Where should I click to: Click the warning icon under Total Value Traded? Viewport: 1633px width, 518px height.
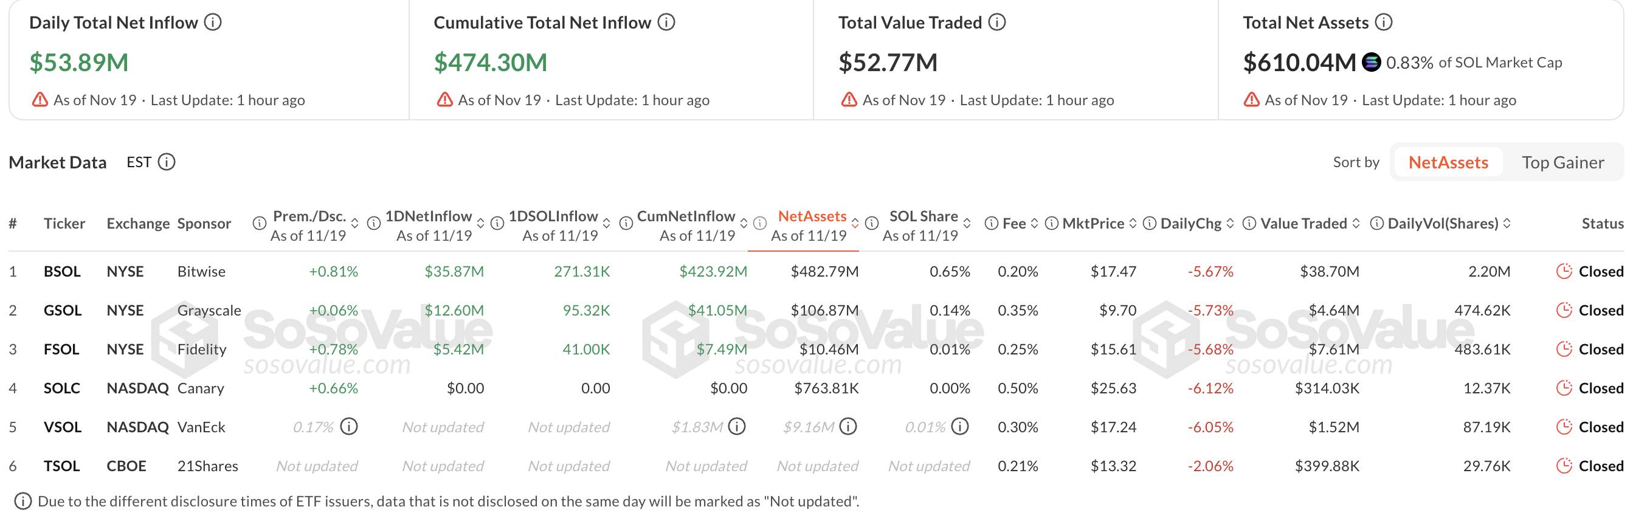[x=849, y=100]
